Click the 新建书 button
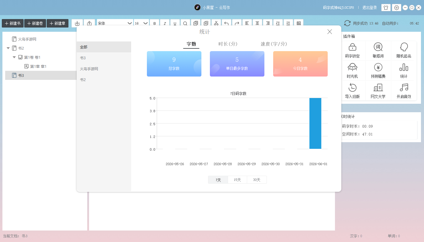The image size is (424, 242). (13, 23)
